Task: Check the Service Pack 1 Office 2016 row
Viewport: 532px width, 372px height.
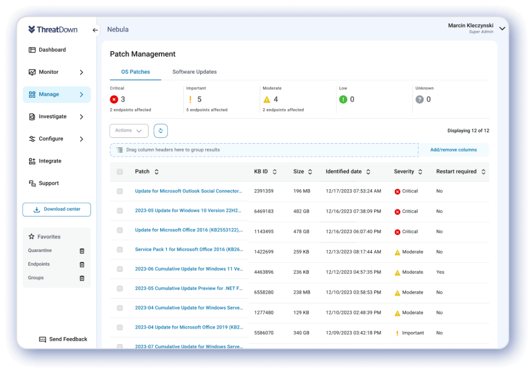Action: pos(120,250)
